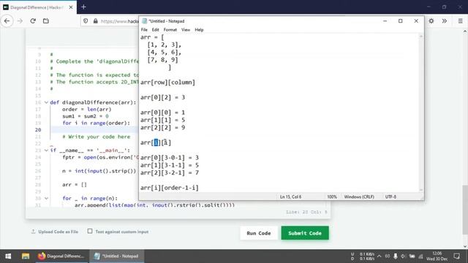
Task: Click the microphone tray icon
Action: pyautogui.click(x=395, y=256)
